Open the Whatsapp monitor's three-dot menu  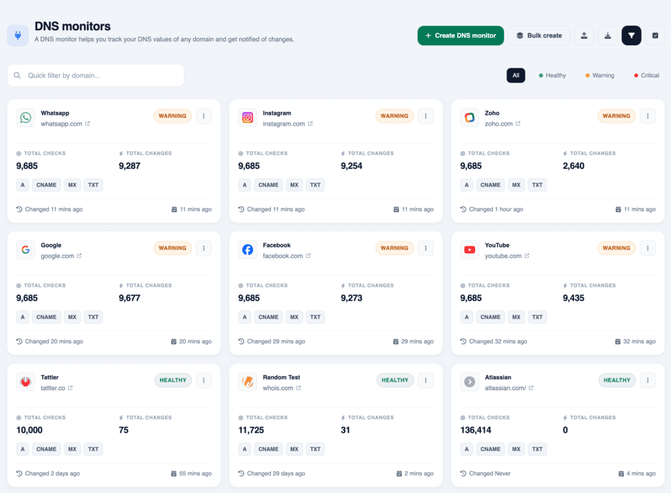pyautogui.click(x=204, y=116)
